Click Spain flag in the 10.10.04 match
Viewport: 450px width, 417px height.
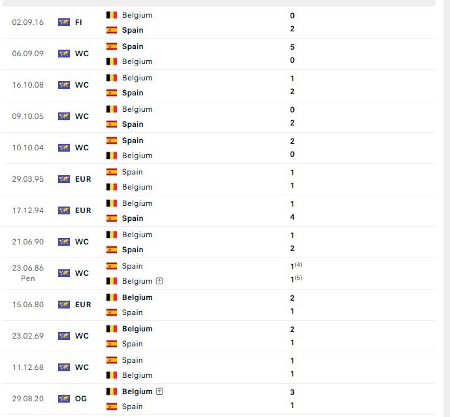click(x=112, y=141)
